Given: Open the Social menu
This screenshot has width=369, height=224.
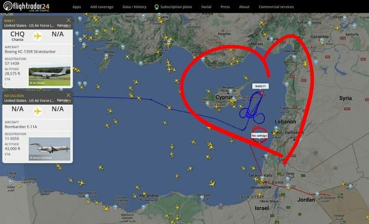Looking at the screenshot, I should pos(206,7).
